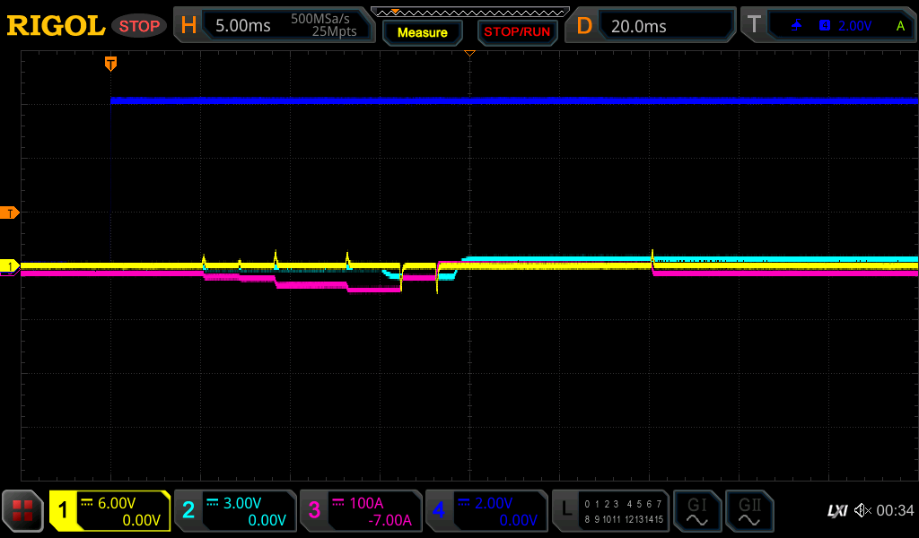Select the orange trigger position marker at top

point(110,63)
